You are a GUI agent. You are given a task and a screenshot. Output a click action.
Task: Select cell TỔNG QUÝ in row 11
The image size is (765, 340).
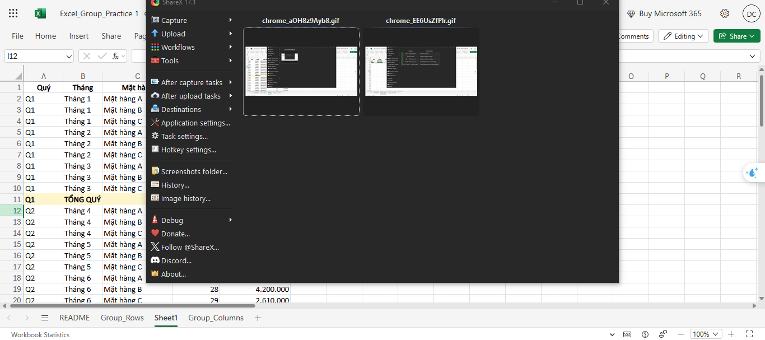tap(83, 199)
